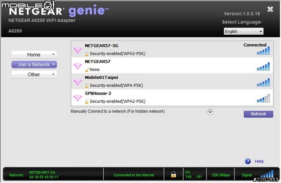The height and width of the screenshot is (183, 281).
Task: Click the NETGEAR57-5G WiFi signal icon
Action: pyautogui.click(x=78, y=50)
